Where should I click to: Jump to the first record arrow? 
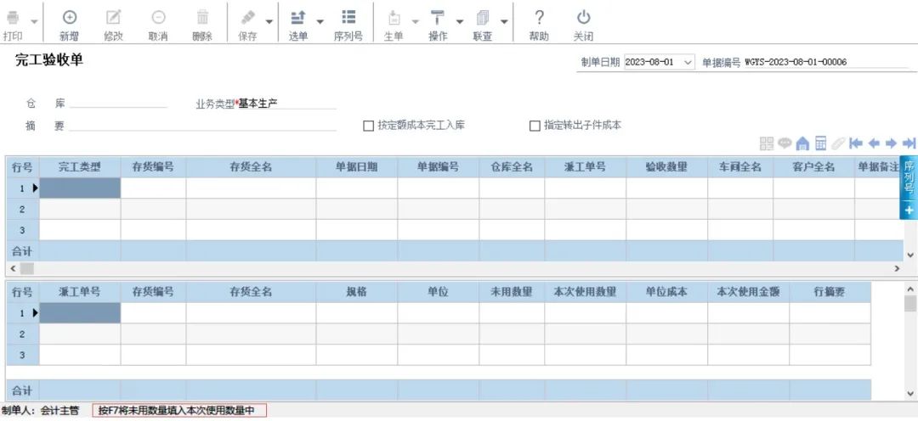pyautogui.click(x=856, y=143)
